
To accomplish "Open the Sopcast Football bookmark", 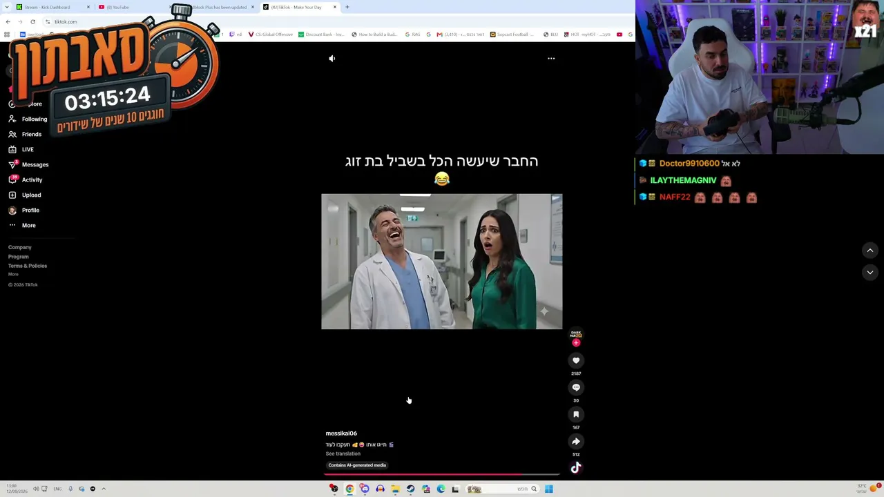I will click(512, 35).
